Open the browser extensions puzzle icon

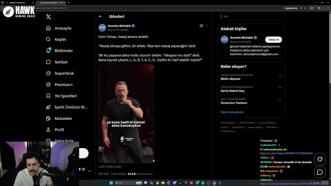[312, 8]
